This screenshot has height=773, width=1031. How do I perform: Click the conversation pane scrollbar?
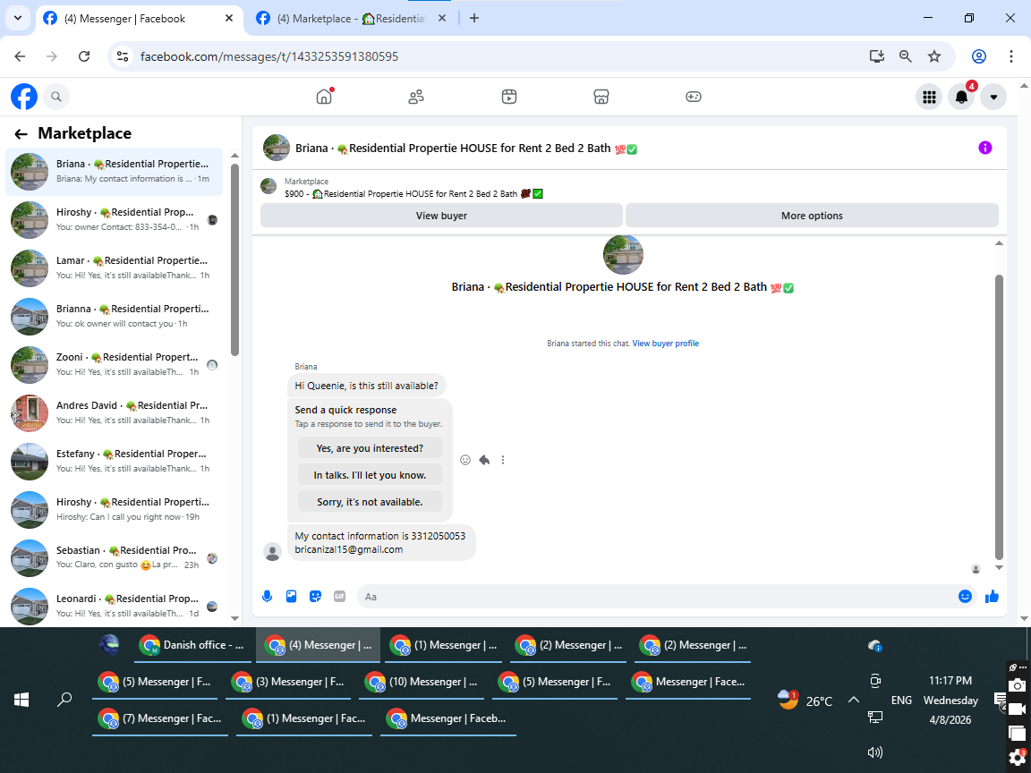point(999,417)
